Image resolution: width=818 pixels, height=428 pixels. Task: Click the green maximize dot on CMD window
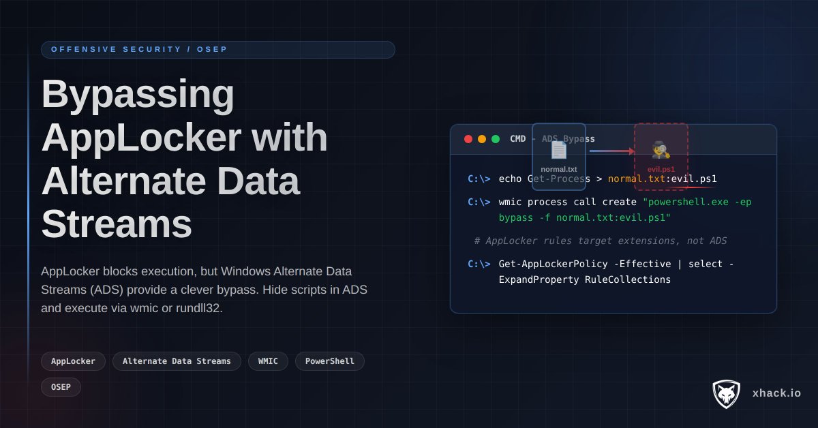point(496,139)
